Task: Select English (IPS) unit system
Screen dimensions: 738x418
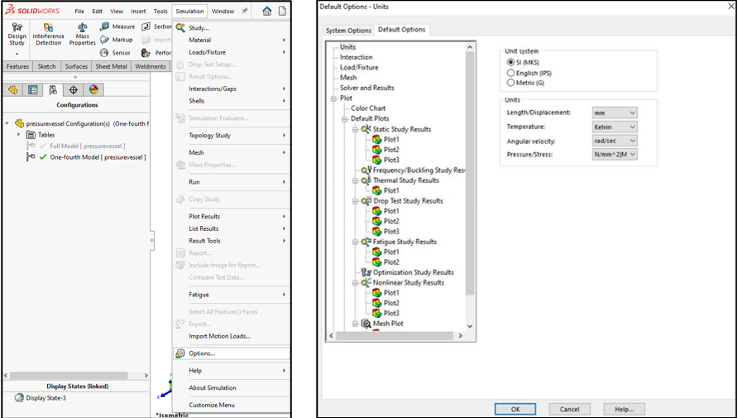Action: [x=510, y=73]
